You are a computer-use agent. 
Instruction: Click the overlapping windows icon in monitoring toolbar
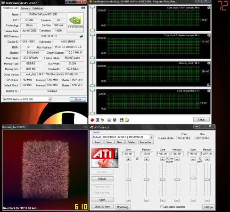(x=109, y=120)
